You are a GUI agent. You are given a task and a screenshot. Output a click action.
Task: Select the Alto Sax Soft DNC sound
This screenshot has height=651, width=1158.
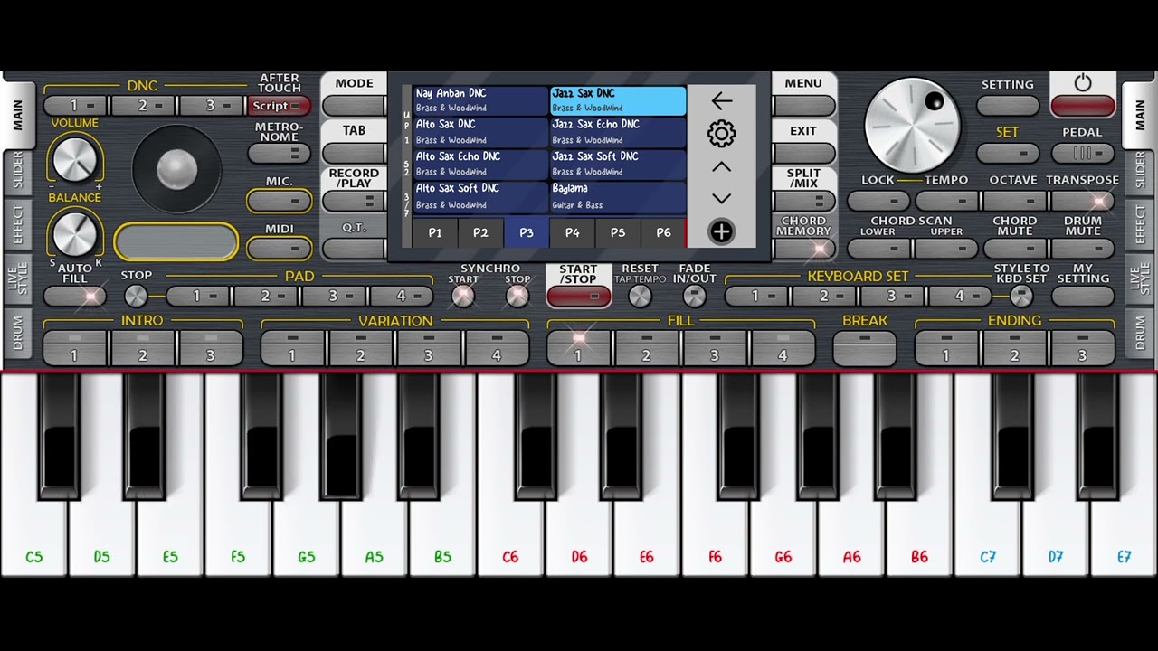tap(480, 196)
